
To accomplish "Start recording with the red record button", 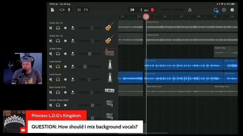I will 153,10.
